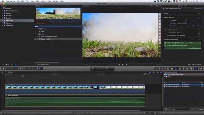Toggle audio skimming in timeline

tap(154, 72)
